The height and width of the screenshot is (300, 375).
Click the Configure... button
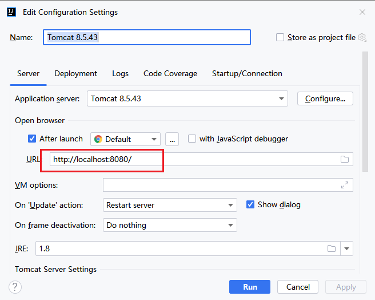pos(325,98)
